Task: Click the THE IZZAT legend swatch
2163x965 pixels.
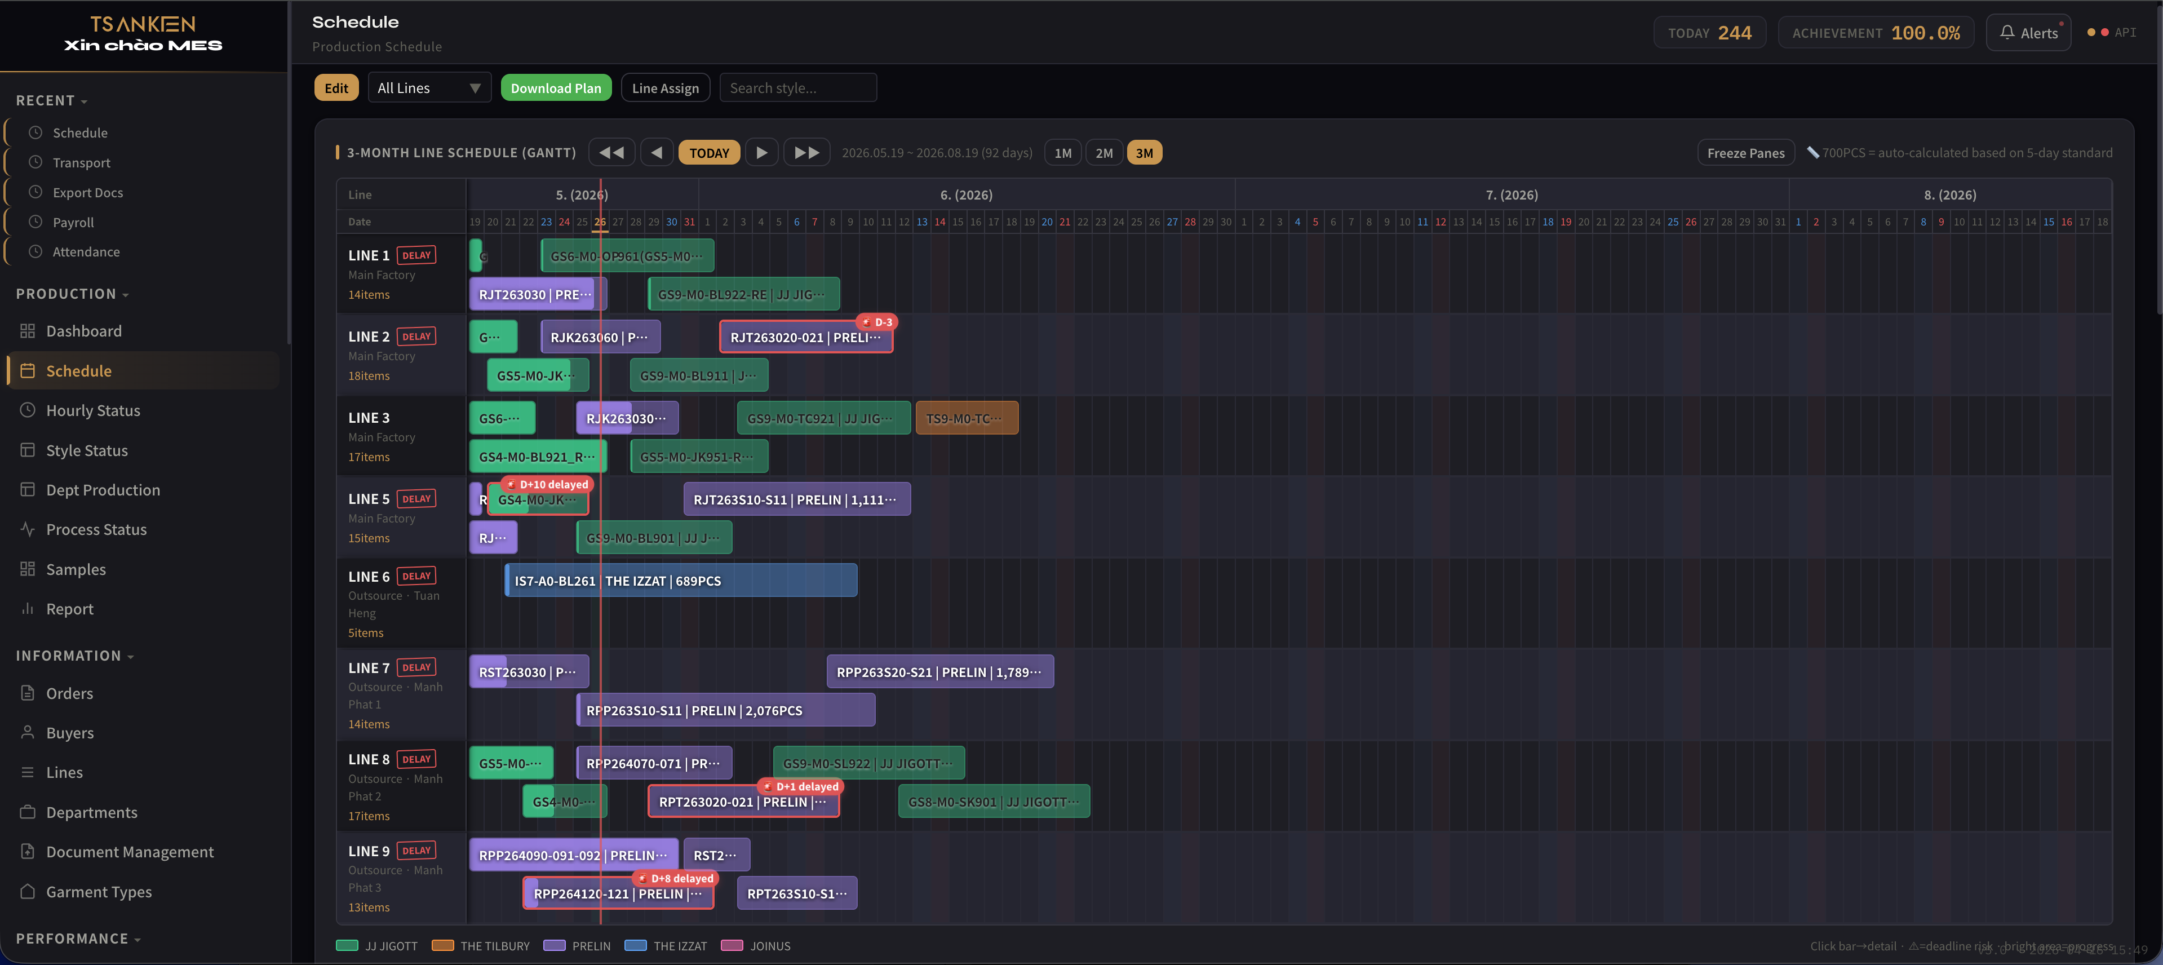Action: (636, 946)
